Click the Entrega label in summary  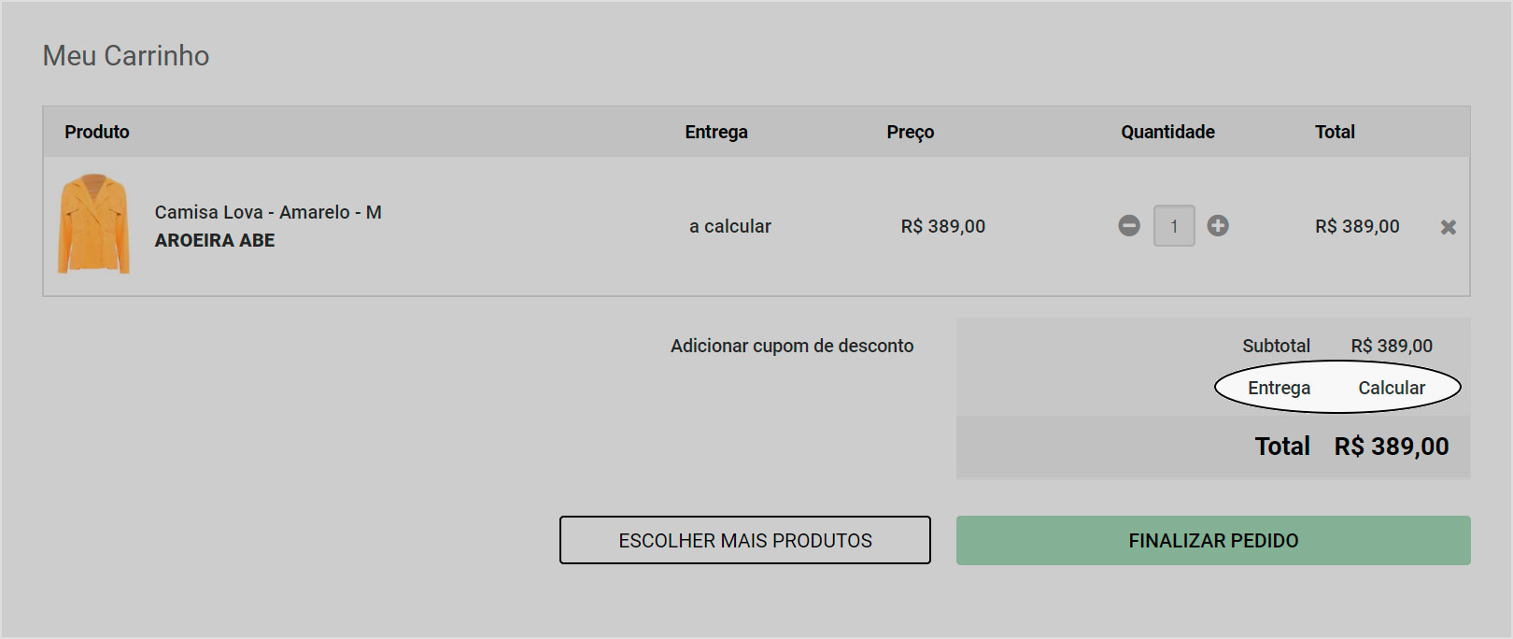point(1279,388)
